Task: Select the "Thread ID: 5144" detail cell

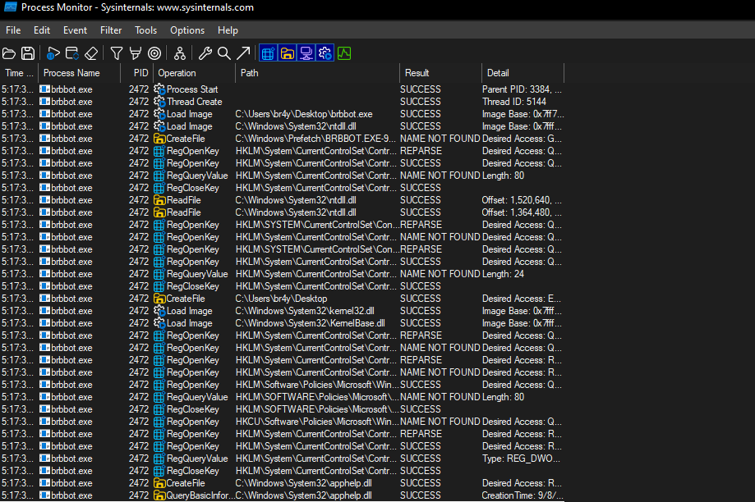Action: coord(513,102)
